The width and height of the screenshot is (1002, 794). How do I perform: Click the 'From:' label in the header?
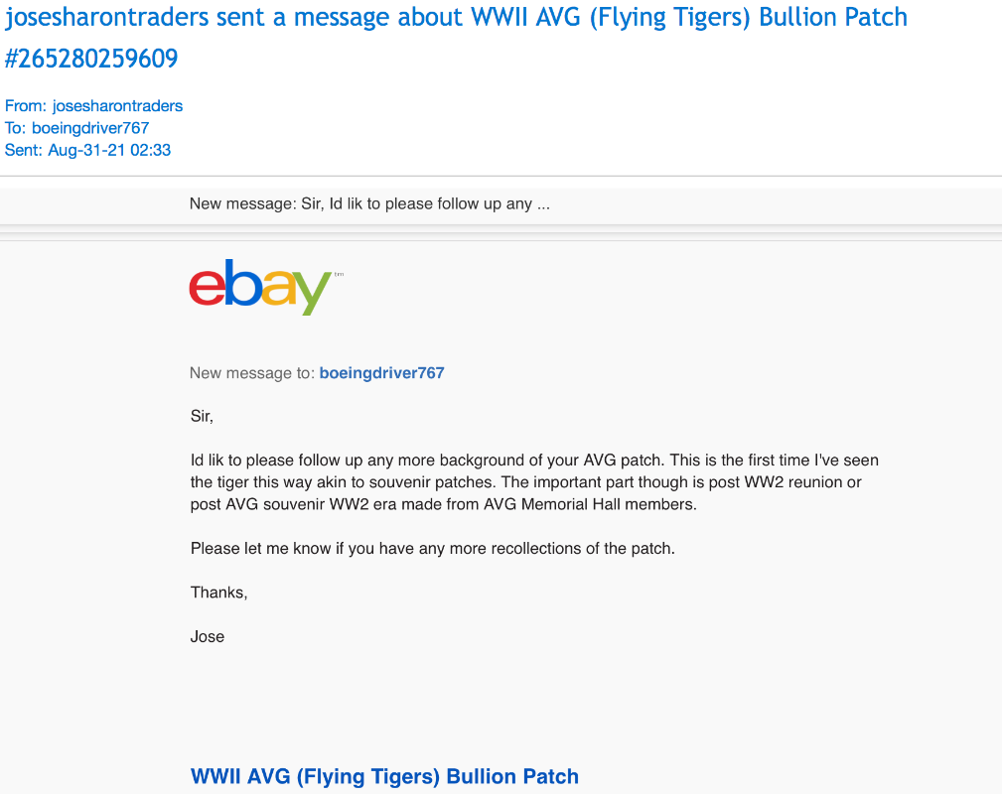pos(26,106)
